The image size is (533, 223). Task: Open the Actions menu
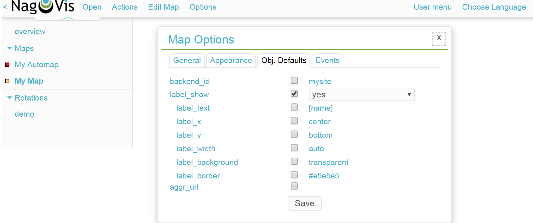125,7
